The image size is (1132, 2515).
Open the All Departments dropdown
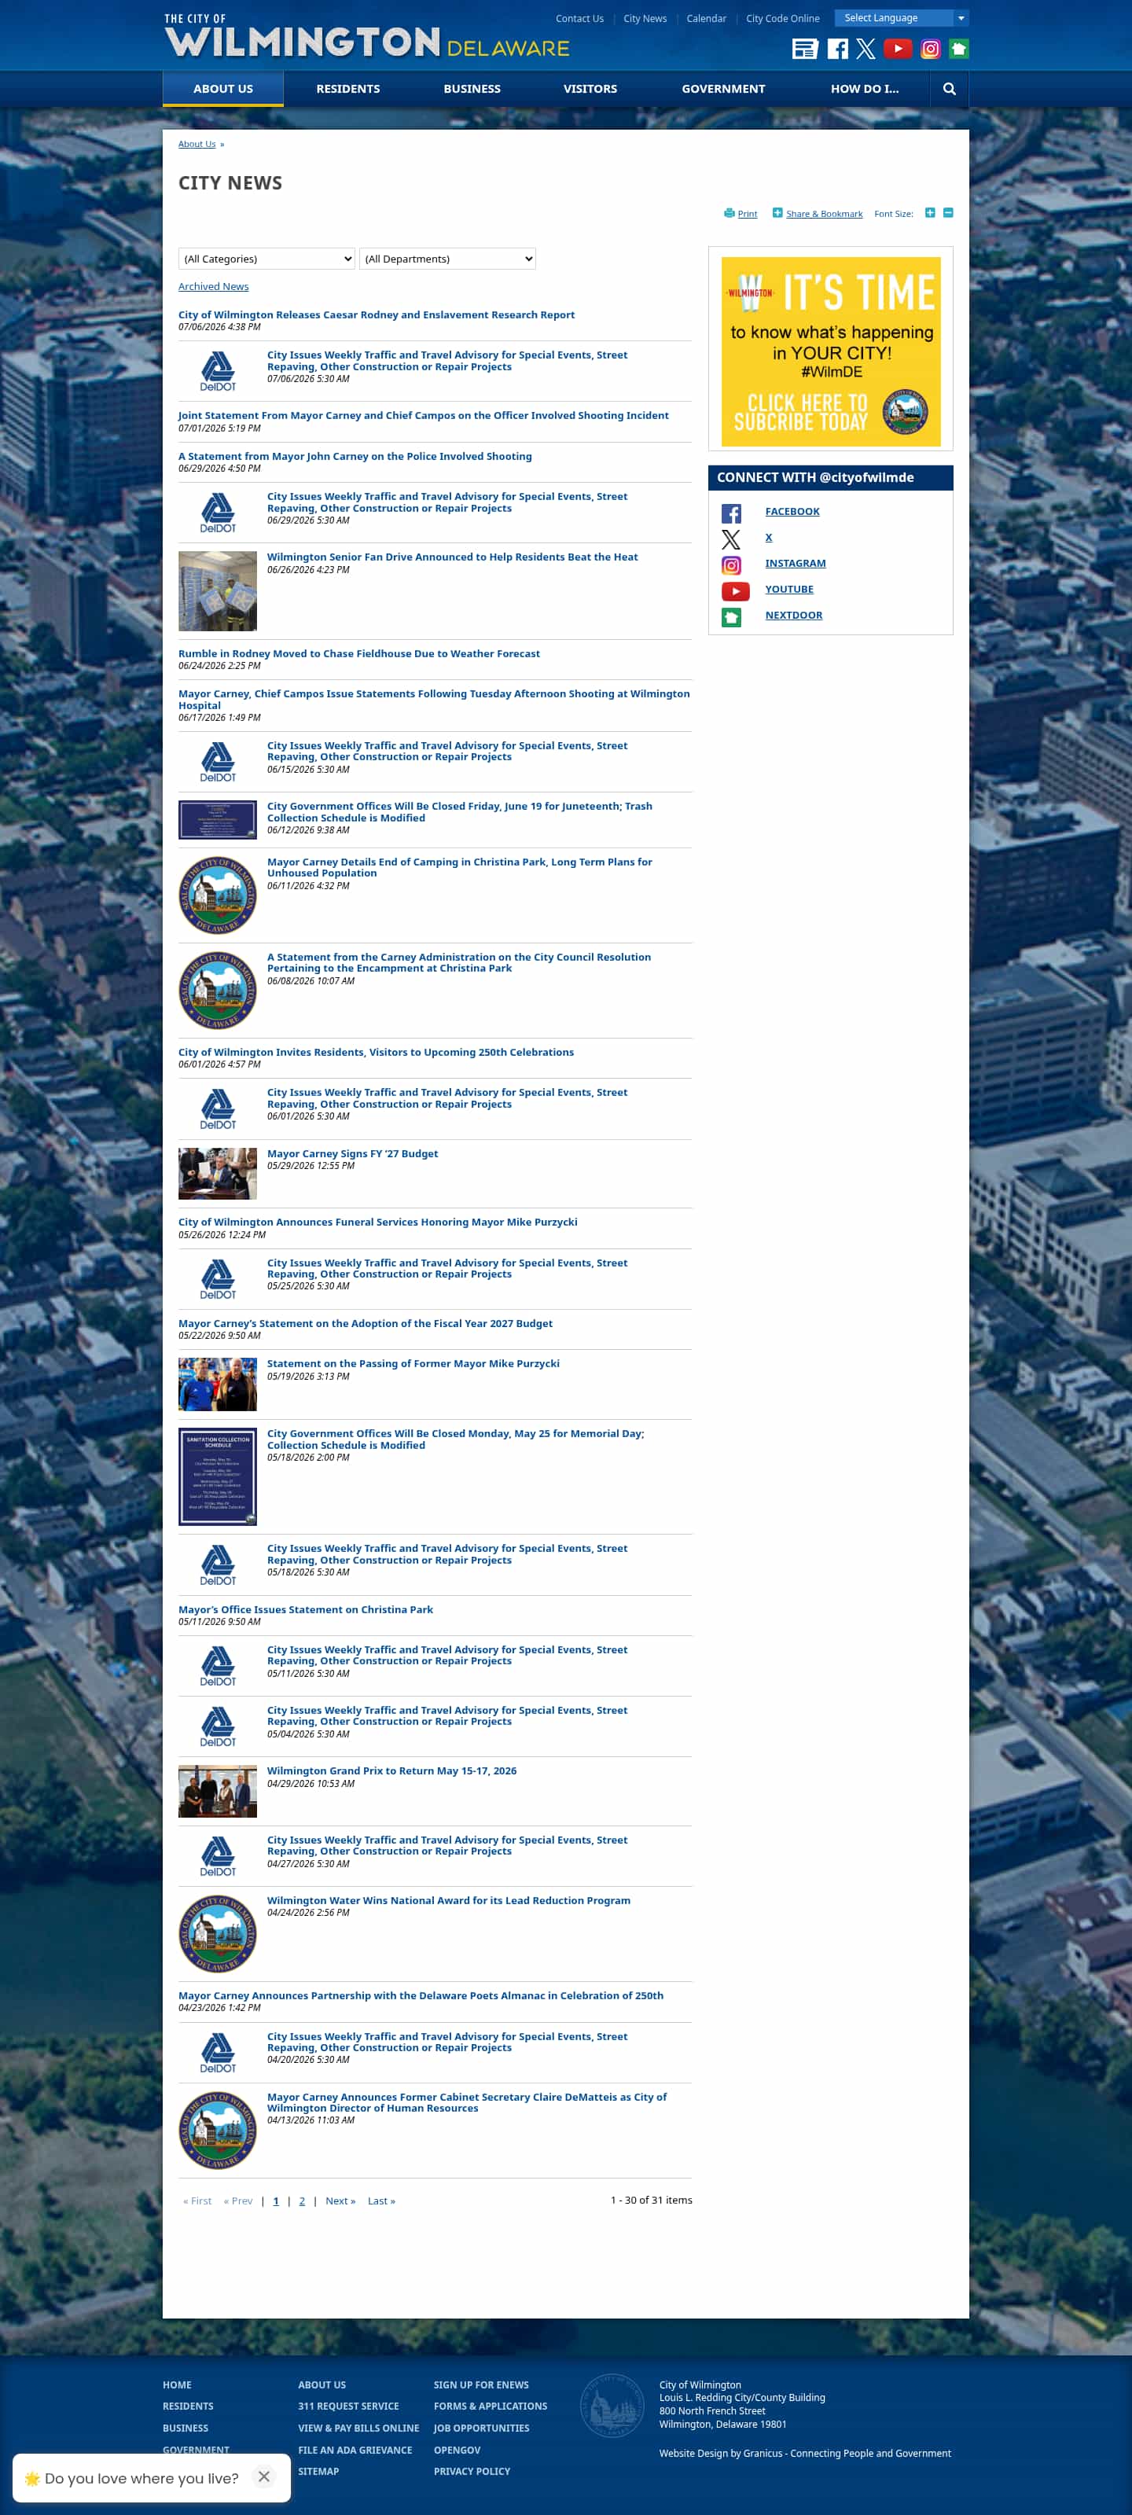pos(448,259)
